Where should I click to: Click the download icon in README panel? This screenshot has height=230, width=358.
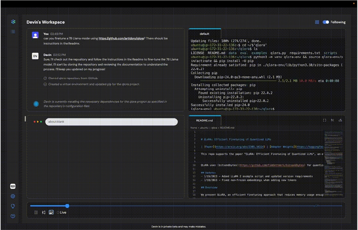point(340,120)
